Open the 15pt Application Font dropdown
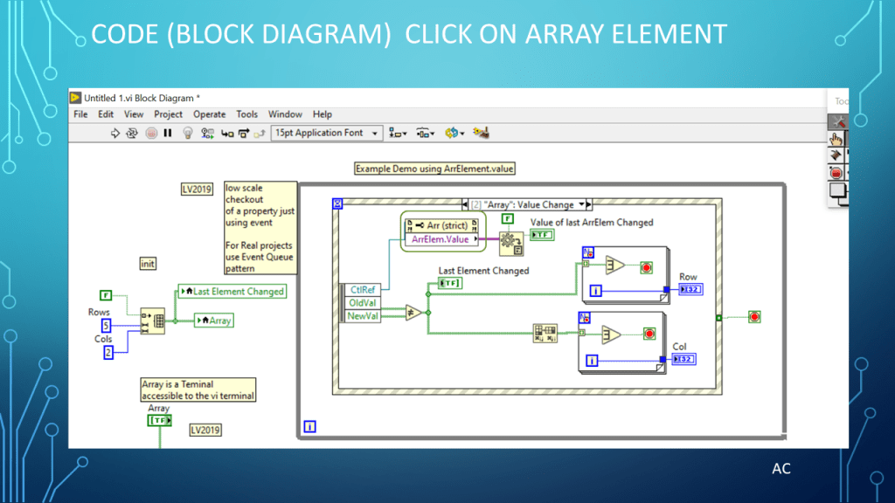 pos(327,133)
